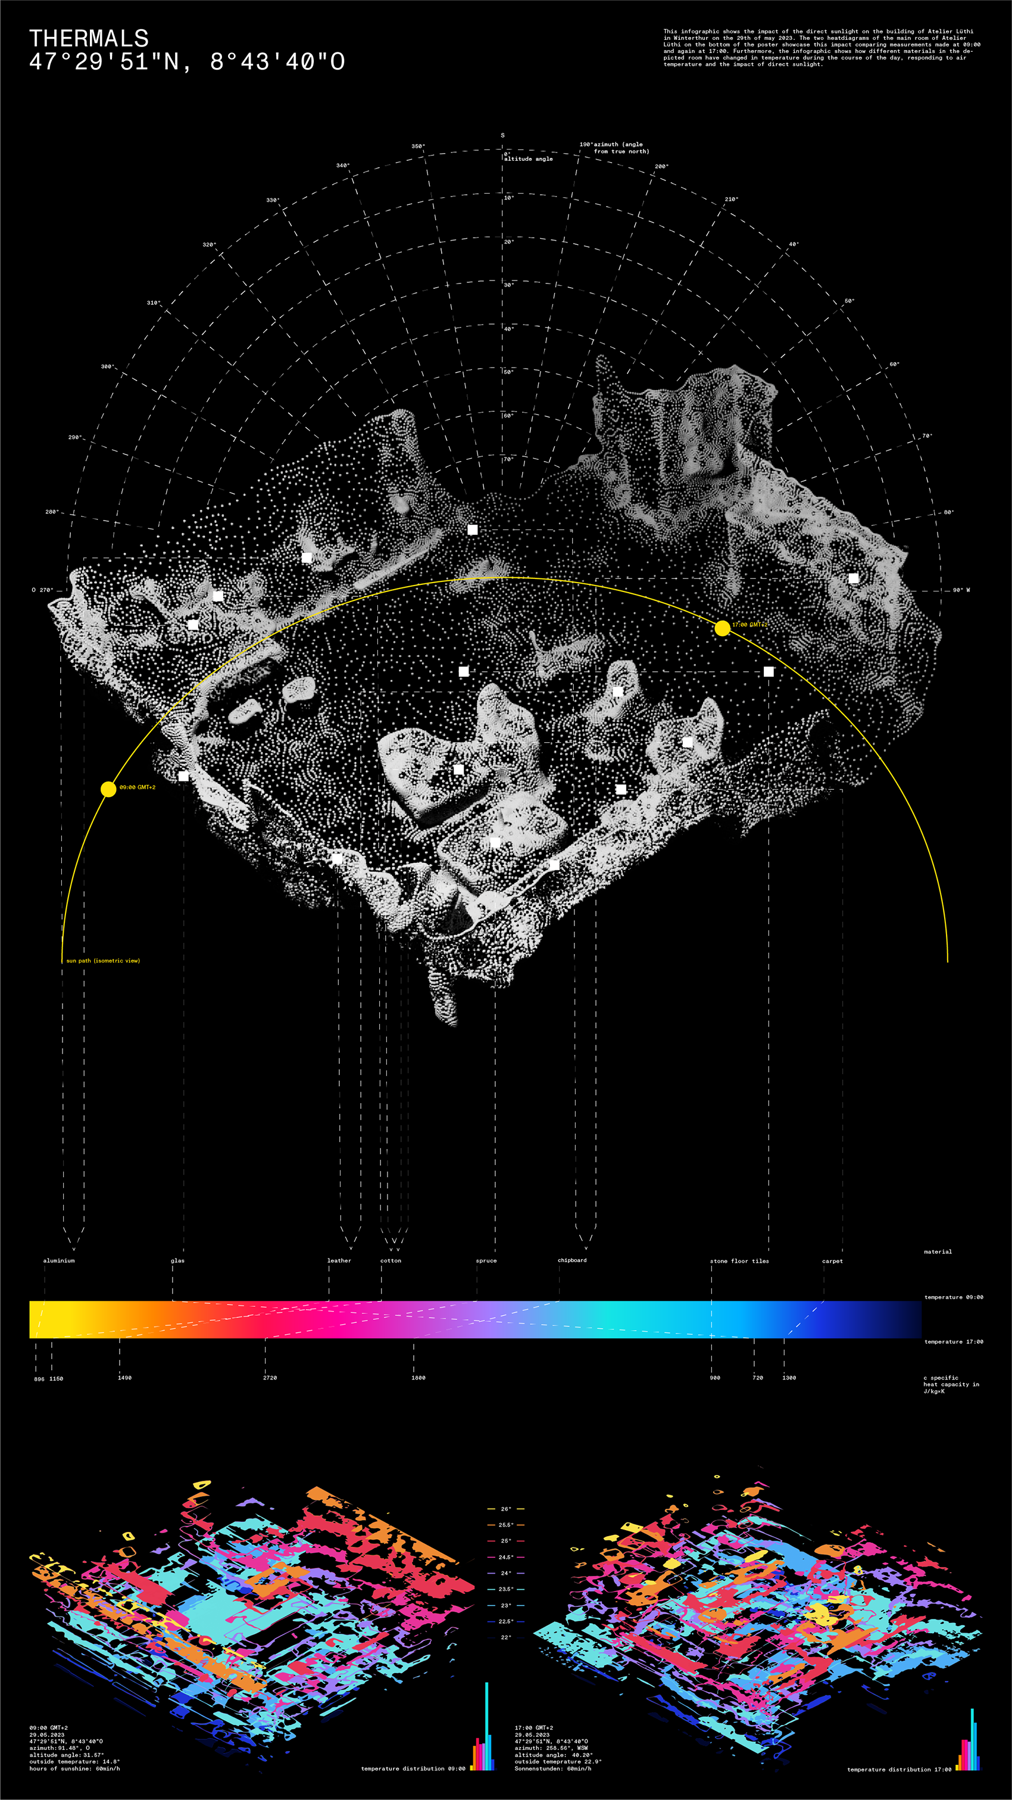Click the 'temperature 17:00' row label
This screenshot has width=1012, height=1800.
953,1341
